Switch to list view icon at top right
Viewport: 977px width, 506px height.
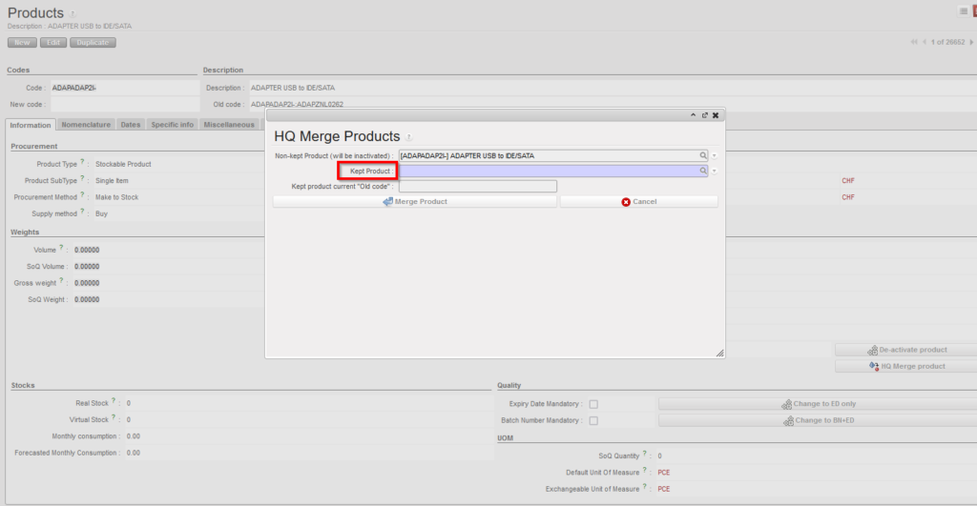(963, 10)
